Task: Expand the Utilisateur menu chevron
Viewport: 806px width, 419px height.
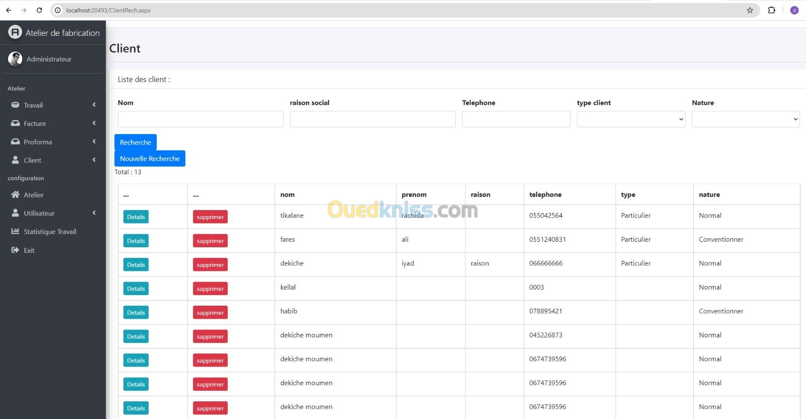Action: 94,213
